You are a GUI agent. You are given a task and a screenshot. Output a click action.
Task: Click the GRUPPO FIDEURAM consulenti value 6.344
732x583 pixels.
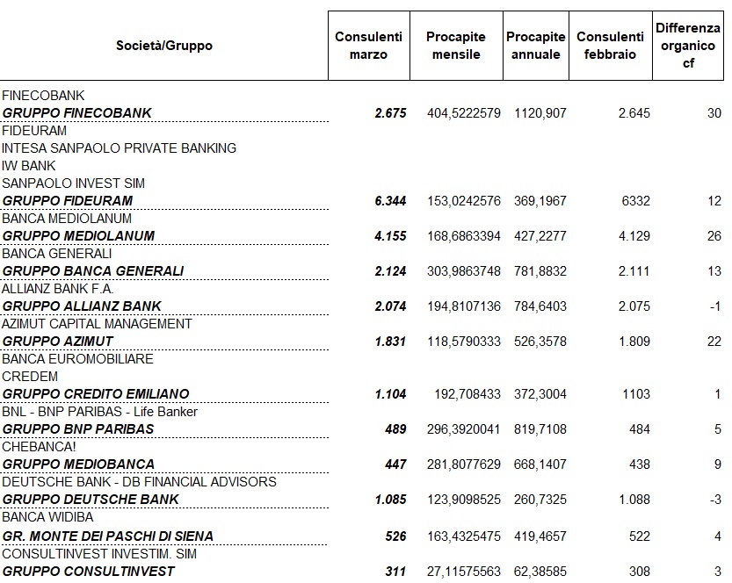tap(390, 201)
